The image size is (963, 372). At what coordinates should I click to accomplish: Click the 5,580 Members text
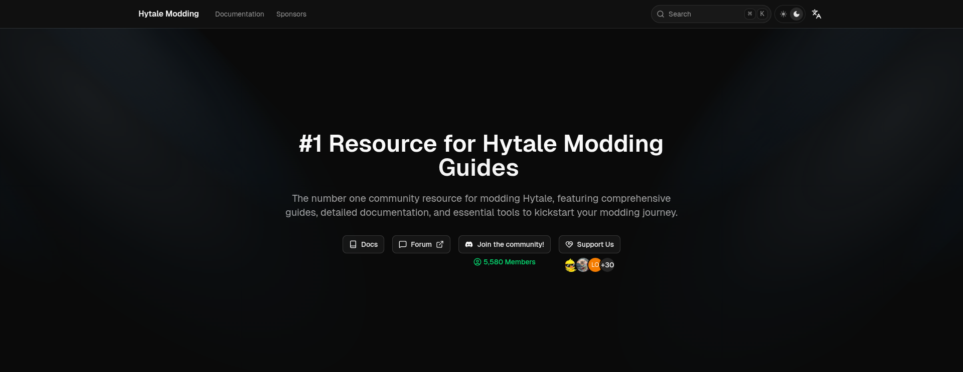[509, 262]
